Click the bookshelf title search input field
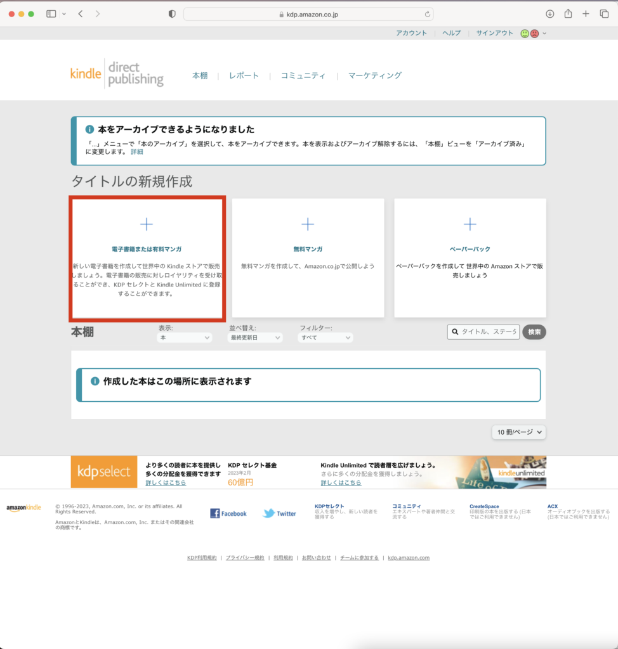This screenshot has width=618, height=649. pos(489,332)
